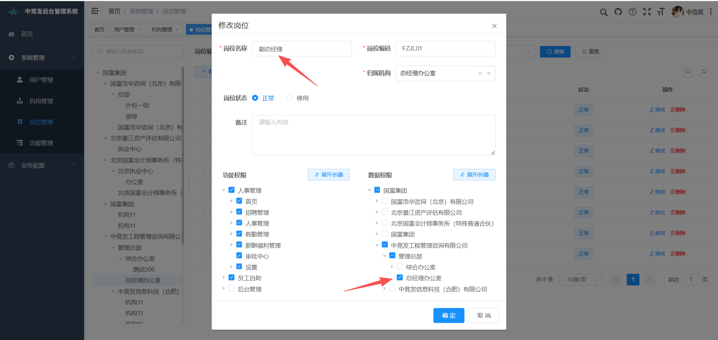Viewport: 718px width, 340px height.
Task: Open the 用户管理 sidebar menu item
Action: tap(42, 80)
